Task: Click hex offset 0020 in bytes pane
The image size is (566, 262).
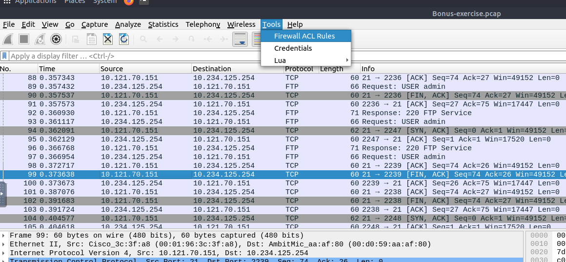Action: click(x=539, y=252)
